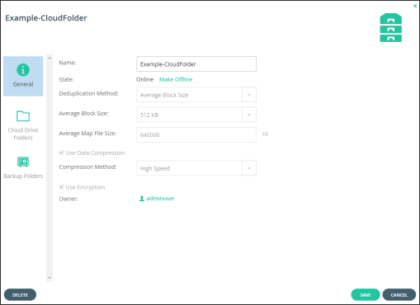This screenshot has width=420, height=305.
Task: Open Cloud Drive Folders folder icon
Action: pyautogui.click(x=23, y=116)
